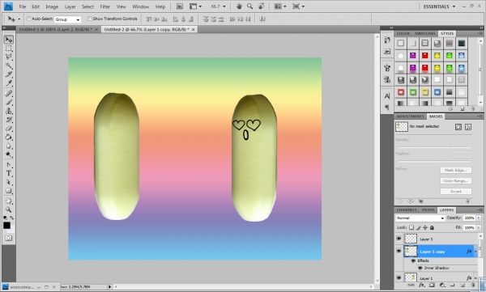Screen dimensions: 486x292
Task: Select the Magic Wand tool
Action: pyautogui.click(x=9, y=66)
